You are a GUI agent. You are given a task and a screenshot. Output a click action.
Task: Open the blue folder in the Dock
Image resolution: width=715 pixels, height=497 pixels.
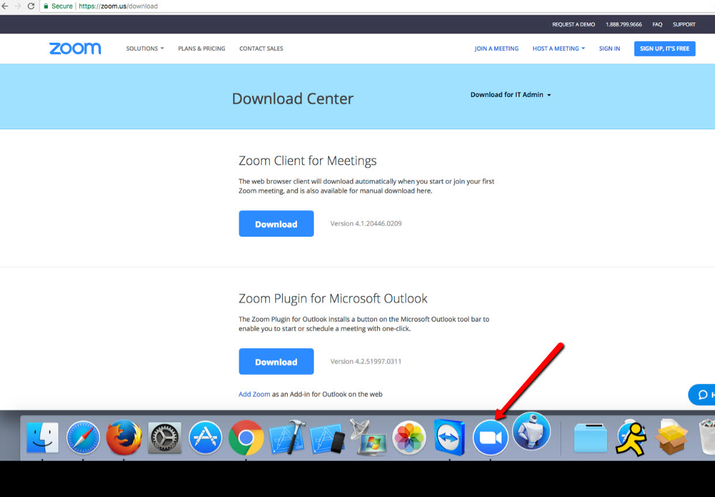[x=590, y=438]
